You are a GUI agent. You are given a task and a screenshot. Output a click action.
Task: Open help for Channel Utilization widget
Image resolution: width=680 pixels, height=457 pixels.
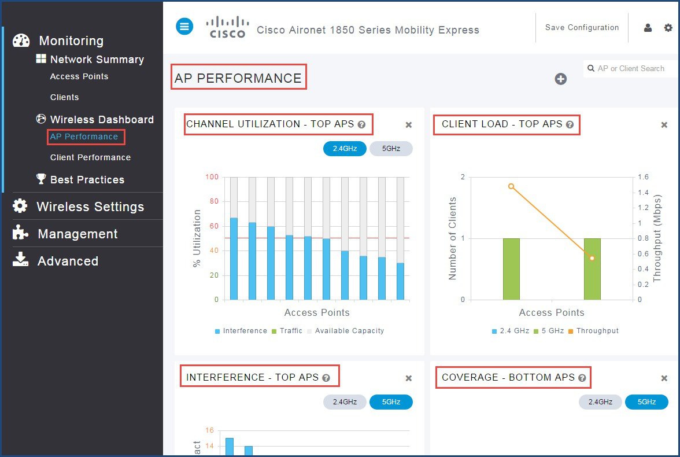tap(361, 124)
